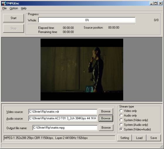This screenshot has width=164, height=149.
Task: Open the Help menu
Action: click(x=24, y=8)
